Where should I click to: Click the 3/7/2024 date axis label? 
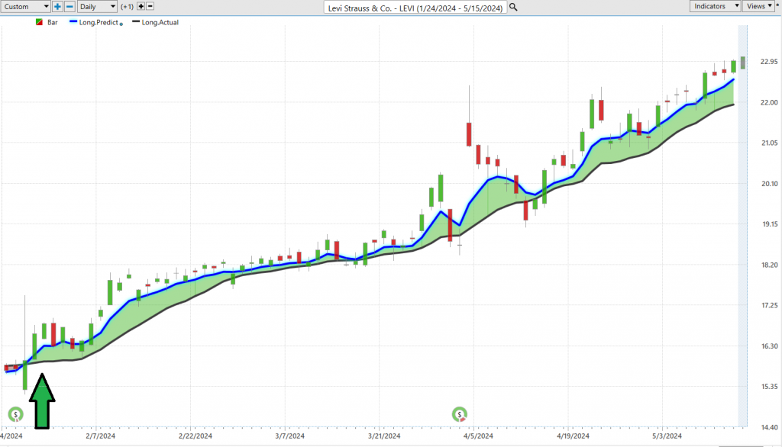click(289, 436)
